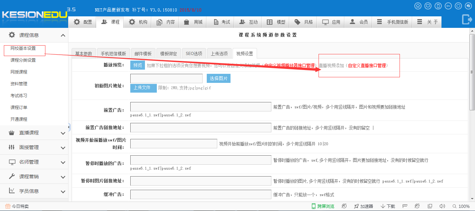Click the circular refresh icon in header

458,6
